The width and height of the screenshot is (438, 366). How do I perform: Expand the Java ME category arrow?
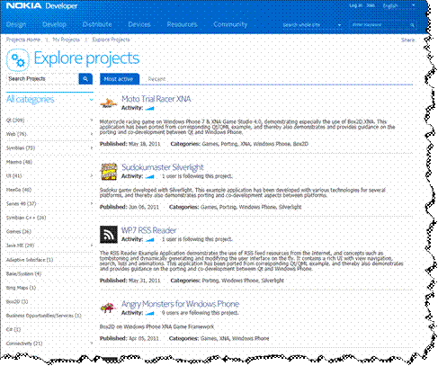point(92,245)
